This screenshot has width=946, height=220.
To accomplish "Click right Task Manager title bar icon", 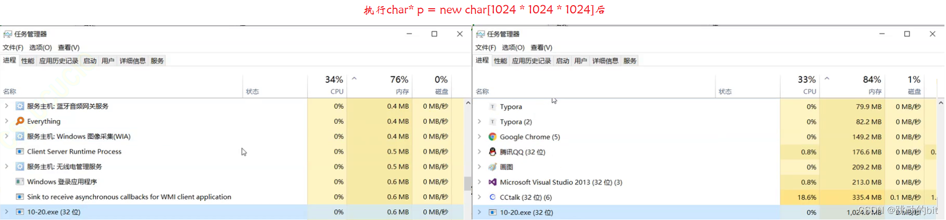I will [x=480, y=34].
